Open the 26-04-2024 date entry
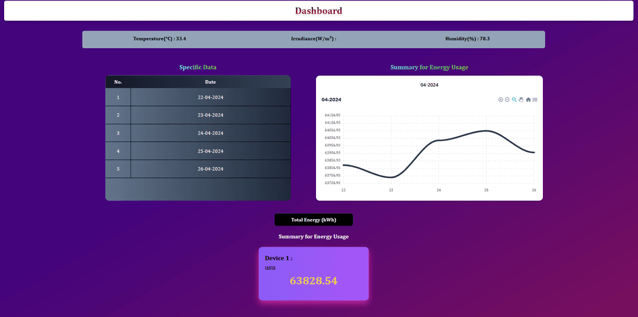Image resolution: width=638 pixels, height=317 pixels. coord(210,169)
